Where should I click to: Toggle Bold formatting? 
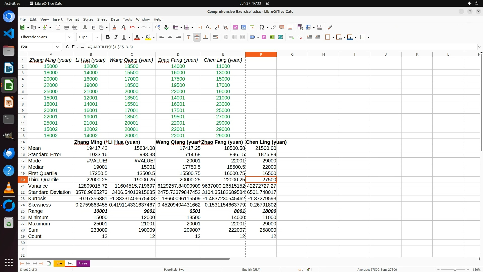[108, 37]
